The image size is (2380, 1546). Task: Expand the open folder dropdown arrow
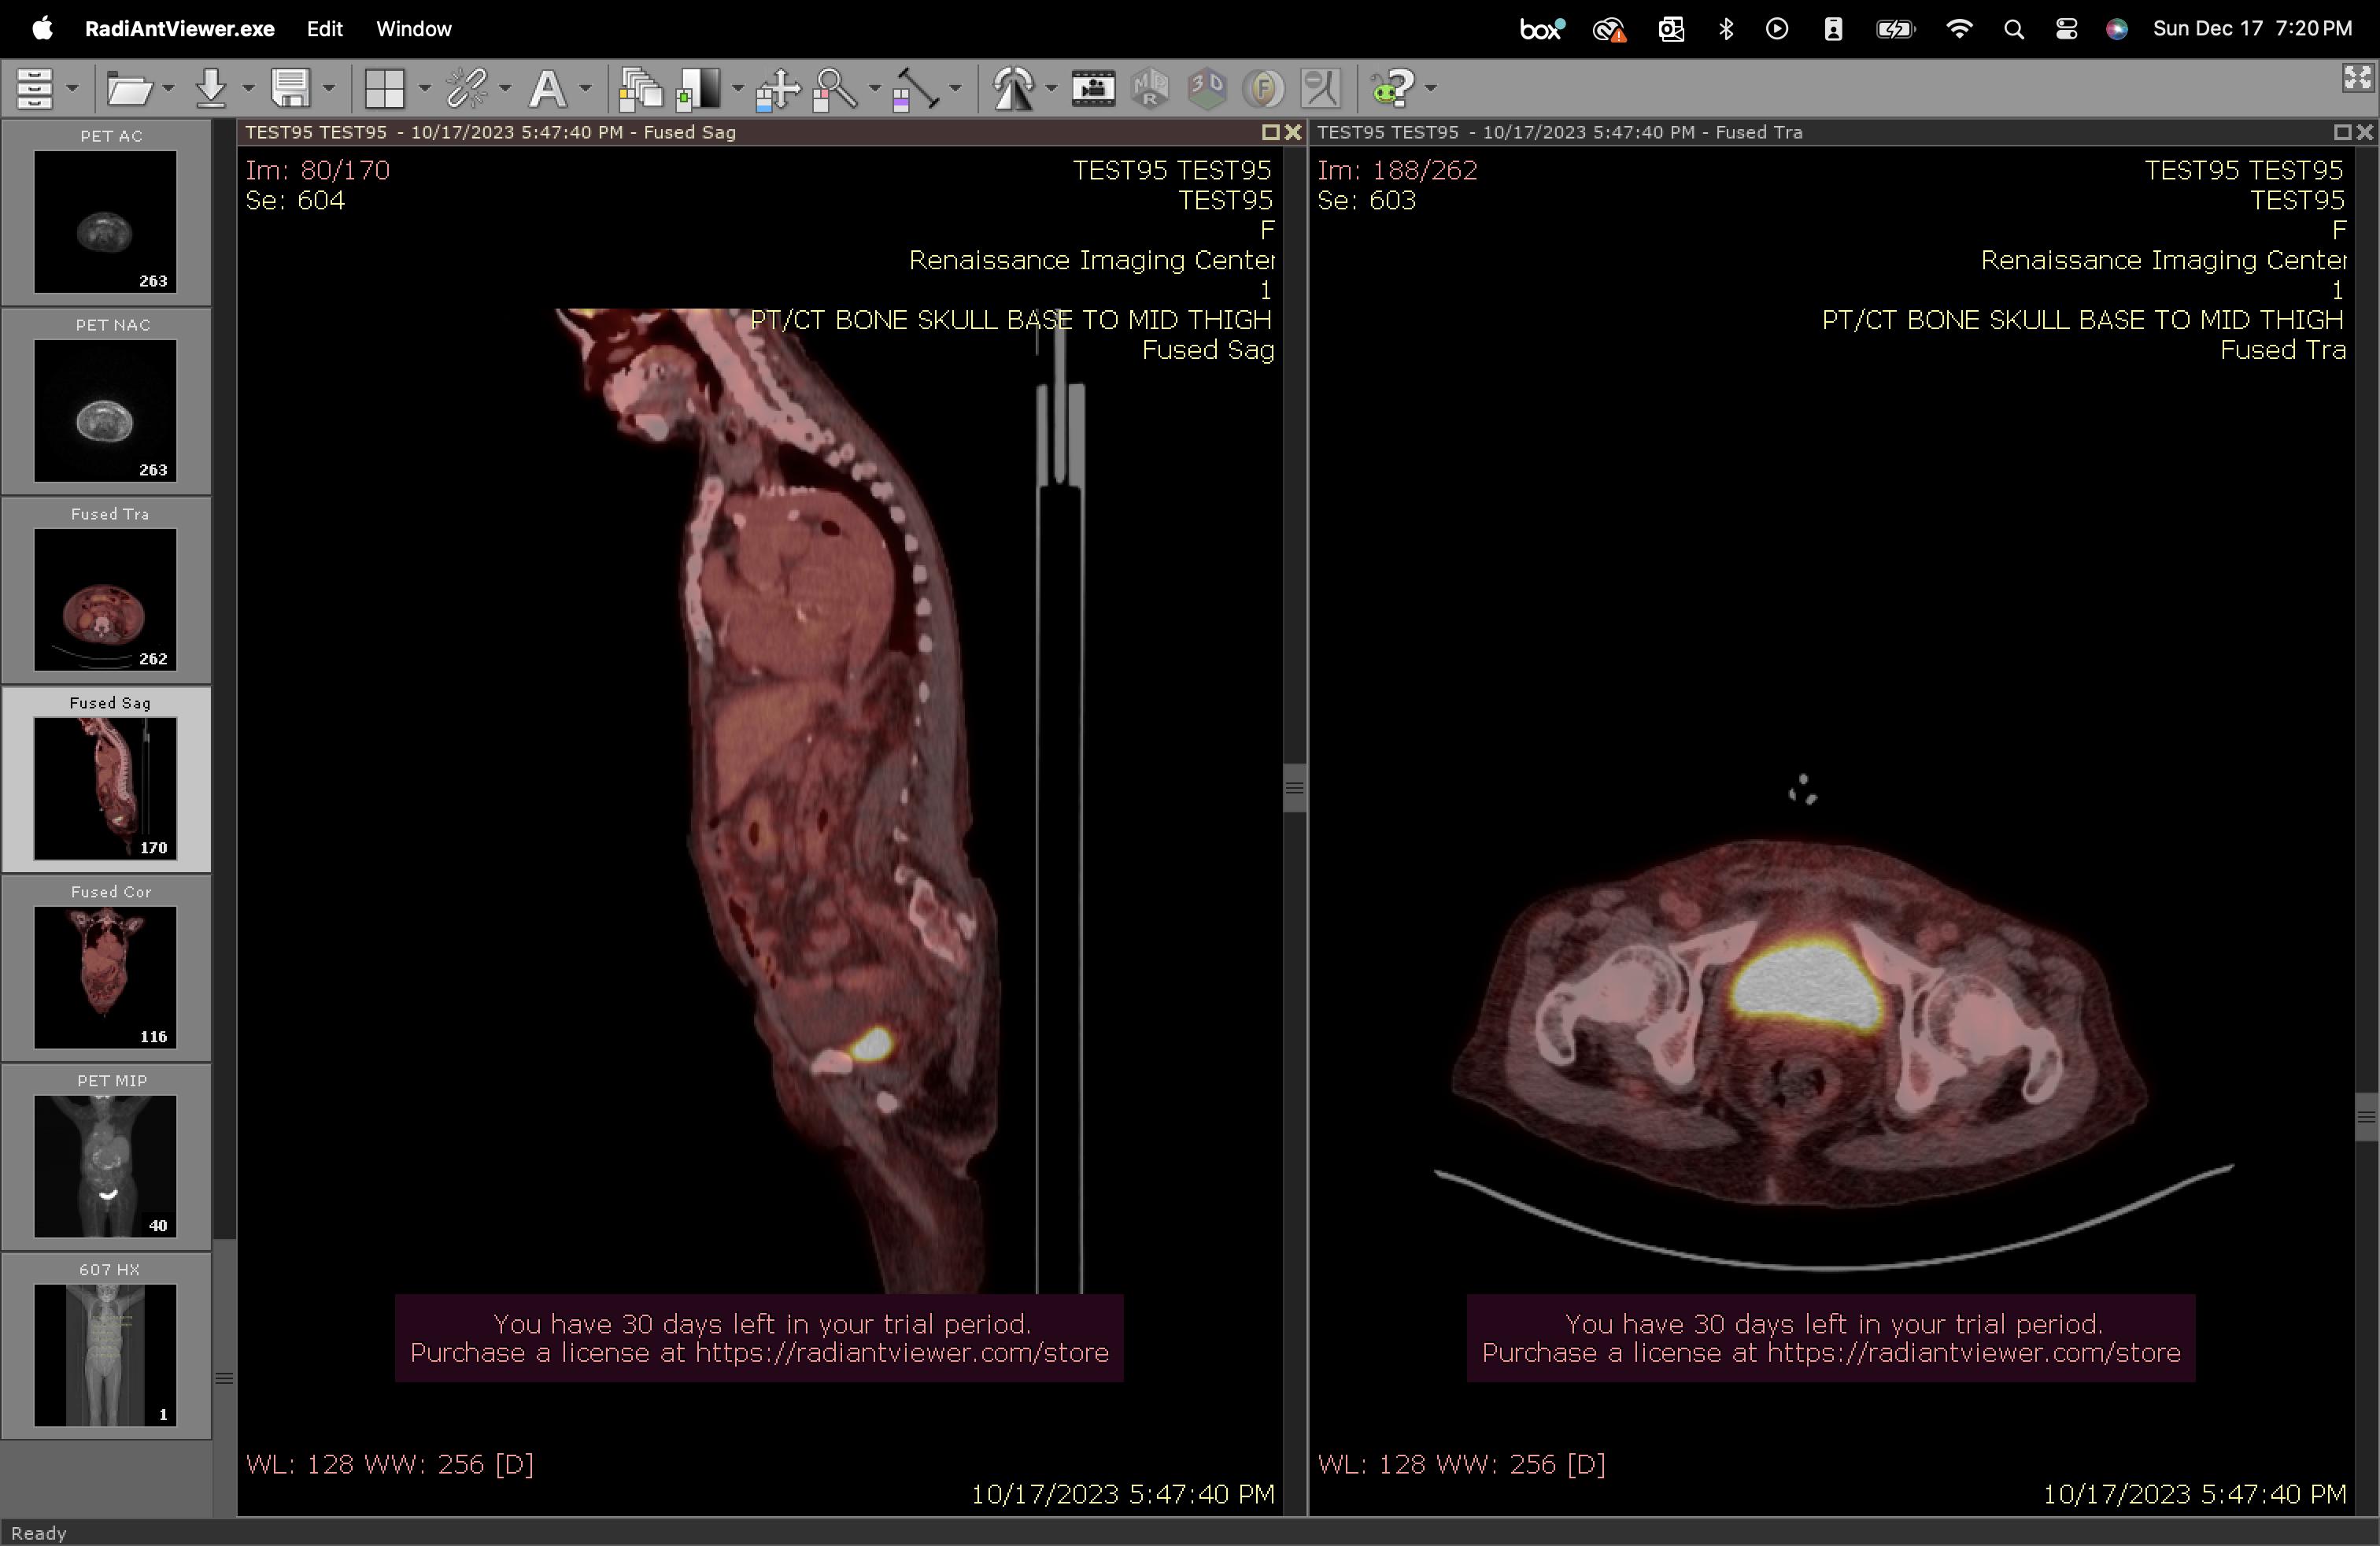(x=168, y=89)
